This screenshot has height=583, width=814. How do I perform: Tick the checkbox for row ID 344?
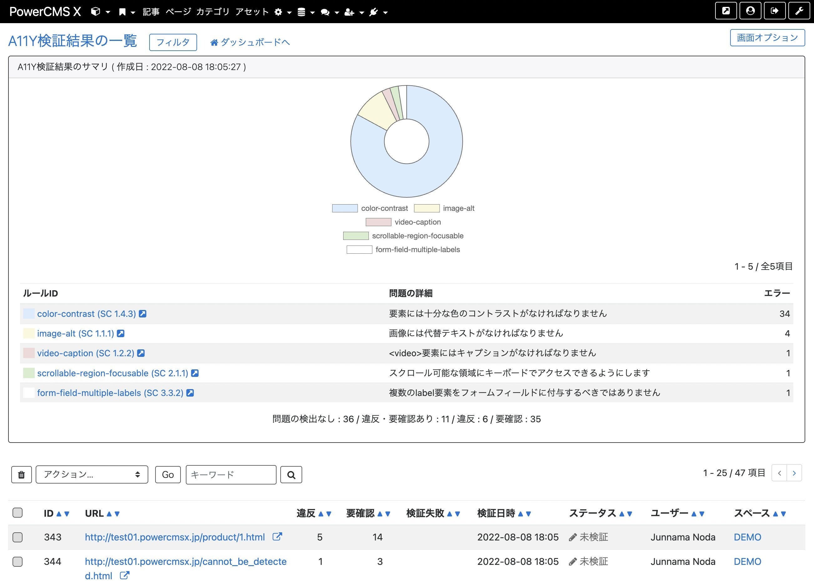(x=17, y=561)
